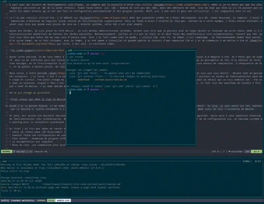Click the top zsh pane title

tap(5, 1)
